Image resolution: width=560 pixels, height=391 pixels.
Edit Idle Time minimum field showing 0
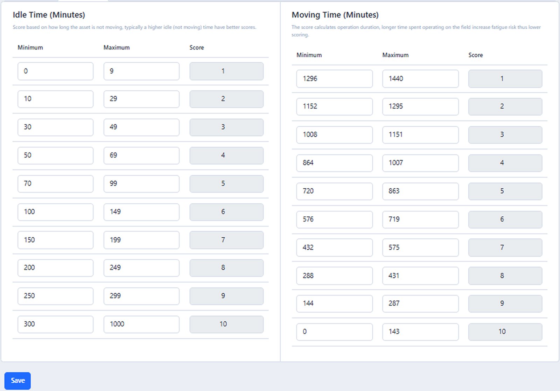pyautogui.click(x=55, y=71)
